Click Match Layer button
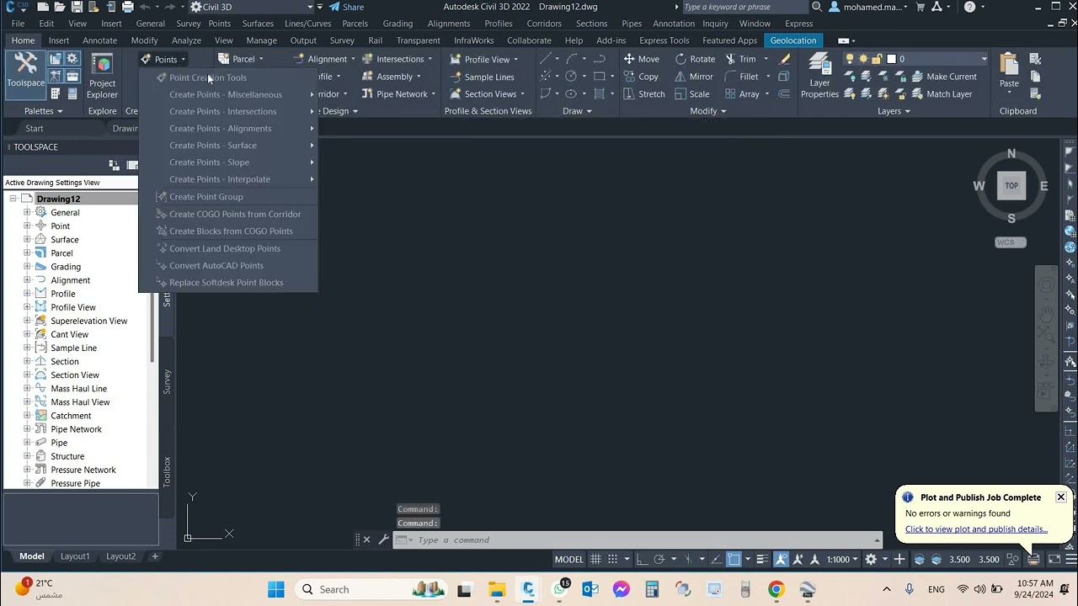 942,94
